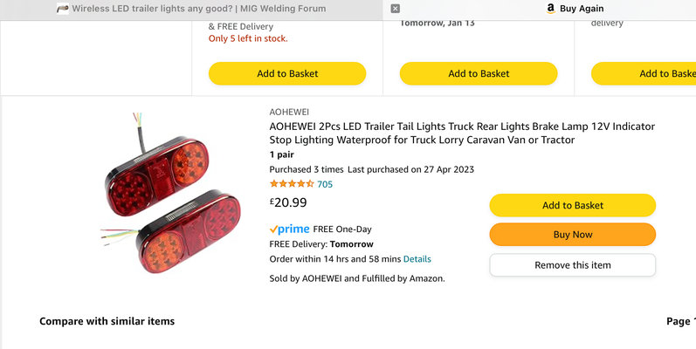Click Remove this item
The image size is (696, 349).
pyautogui.click(x=572, y=264)
